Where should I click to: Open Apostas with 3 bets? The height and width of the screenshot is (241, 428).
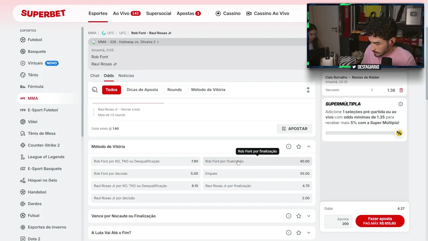click(x=189, y=13)
